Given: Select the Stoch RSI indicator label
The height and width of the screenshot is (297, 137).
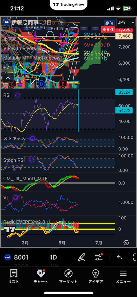Looking at the screenshot, I should pos(14,160).
